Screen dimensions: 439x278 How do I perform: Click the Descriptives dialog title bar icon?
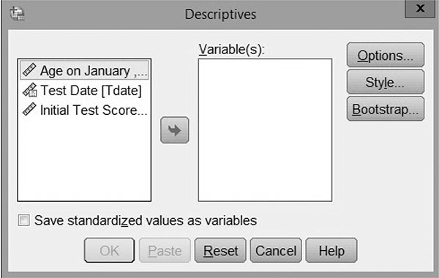click(17, 14)
